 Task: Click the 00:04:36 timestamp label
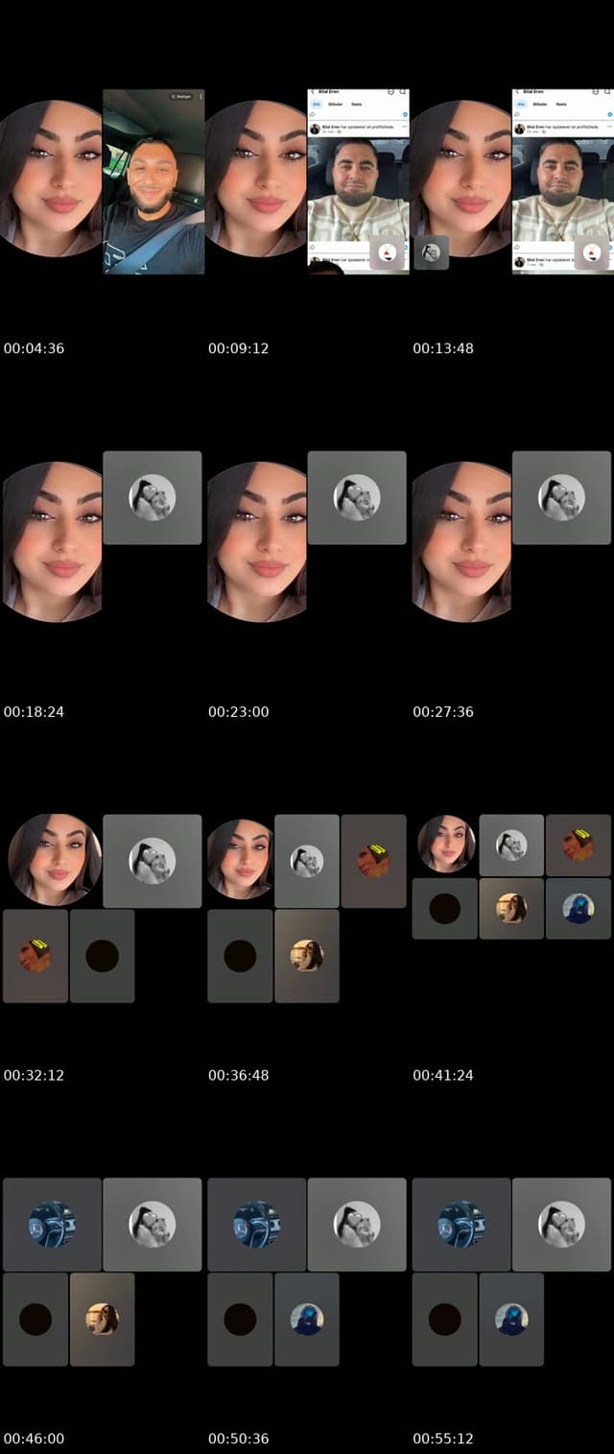point(34,348)
